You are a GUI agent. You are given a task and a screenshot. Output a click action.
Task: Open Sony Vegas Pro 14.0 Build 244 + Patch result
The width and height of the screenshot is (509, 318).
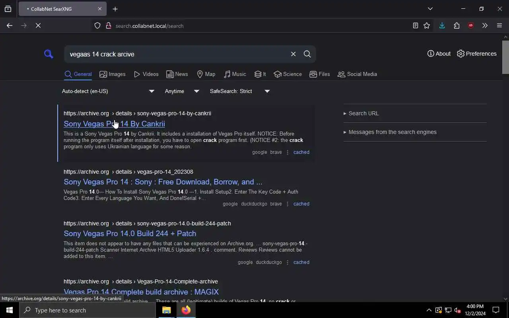click(x=130, y=234)
